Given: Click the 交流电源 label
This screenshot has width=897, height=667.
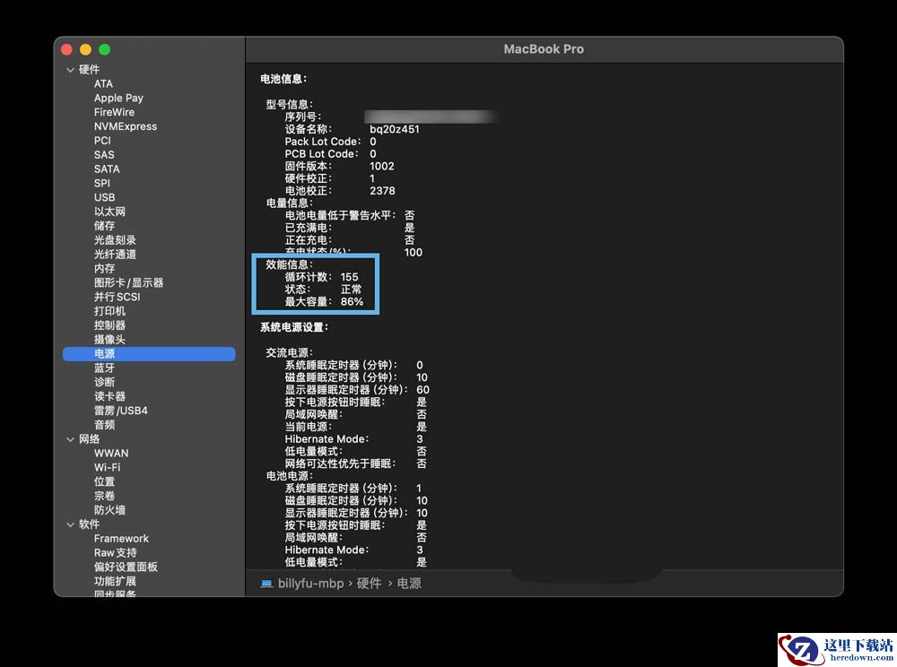Looking at the screenshot, I should (x=289, y=352).
